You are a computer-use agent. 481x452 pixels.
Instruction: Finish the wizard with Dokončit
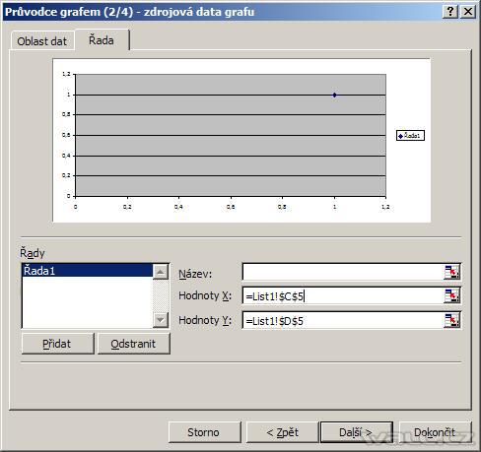(x=435, y=432)
